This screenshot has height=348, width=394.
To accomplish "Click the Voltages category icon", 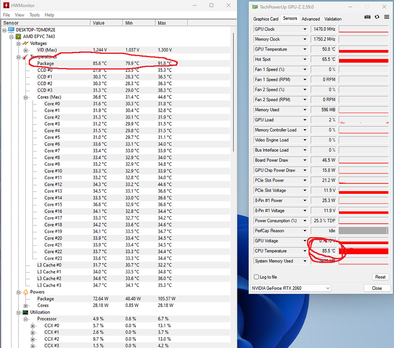I will [25, 43].
